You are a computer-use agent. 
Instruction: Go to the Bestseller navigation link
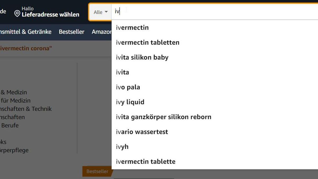[x=72, y=32]
